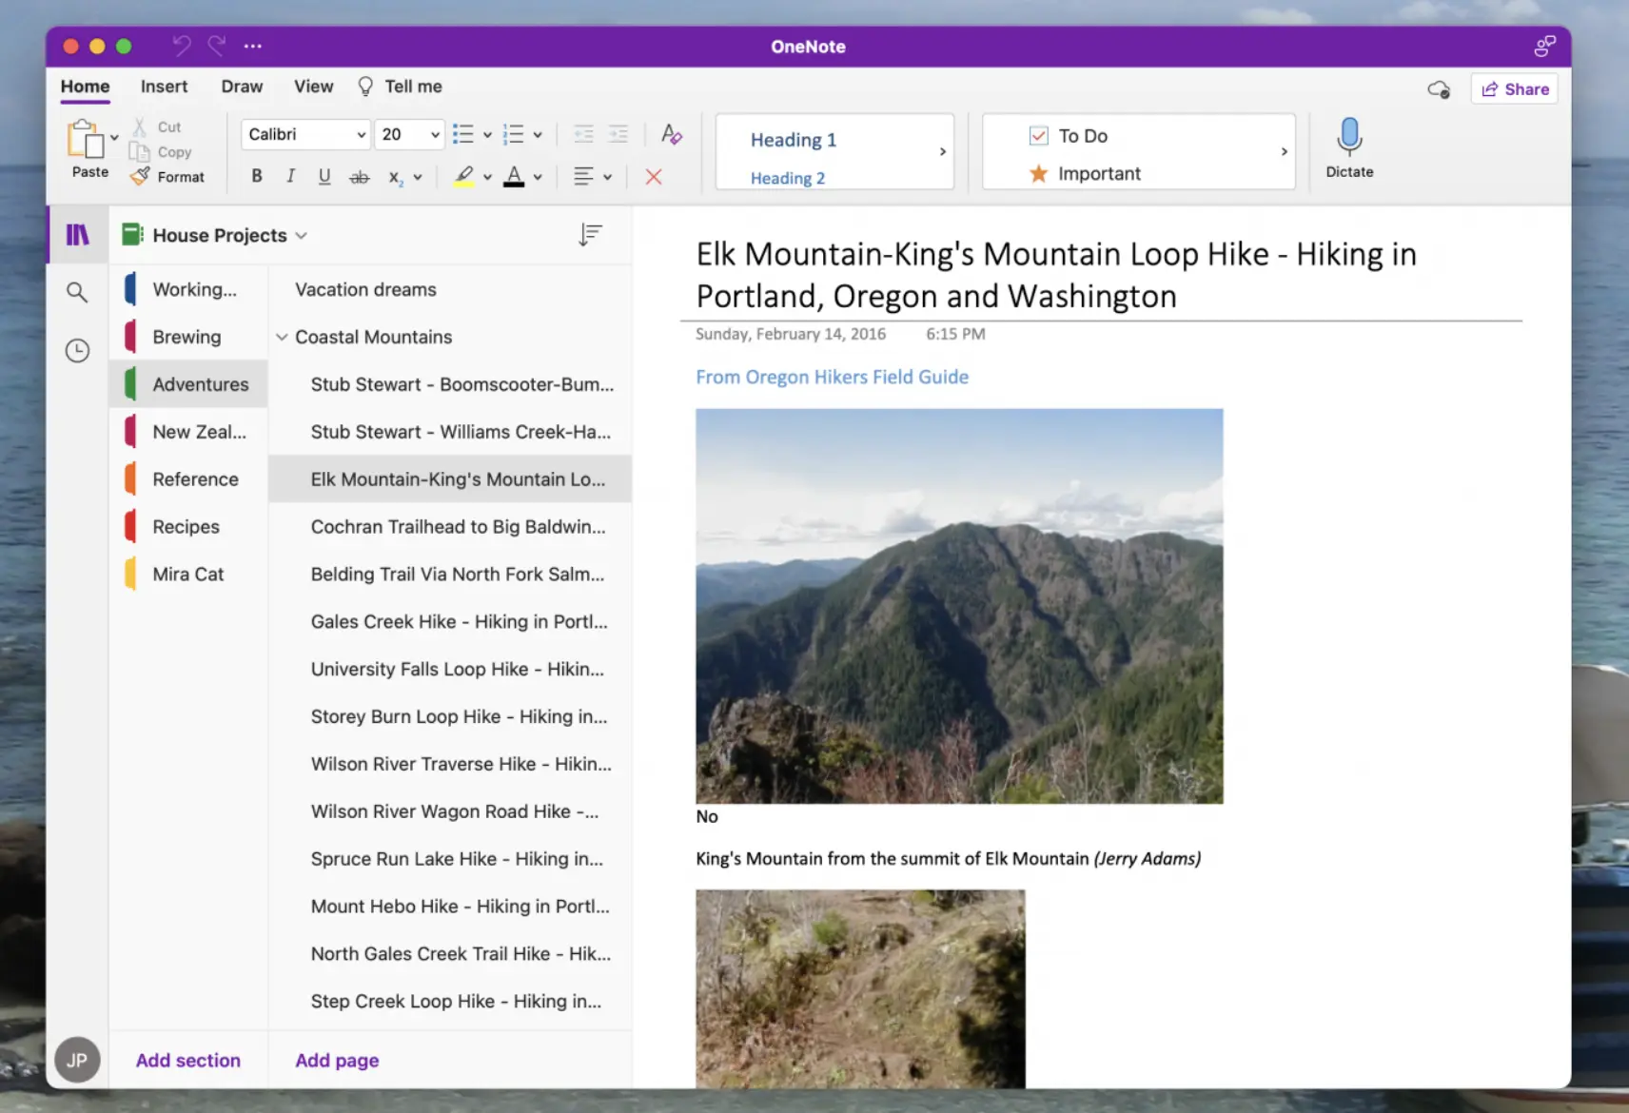Click the sort pages icon
The height and width of the screenshot is (1113, 1629).
pos(590,235)
